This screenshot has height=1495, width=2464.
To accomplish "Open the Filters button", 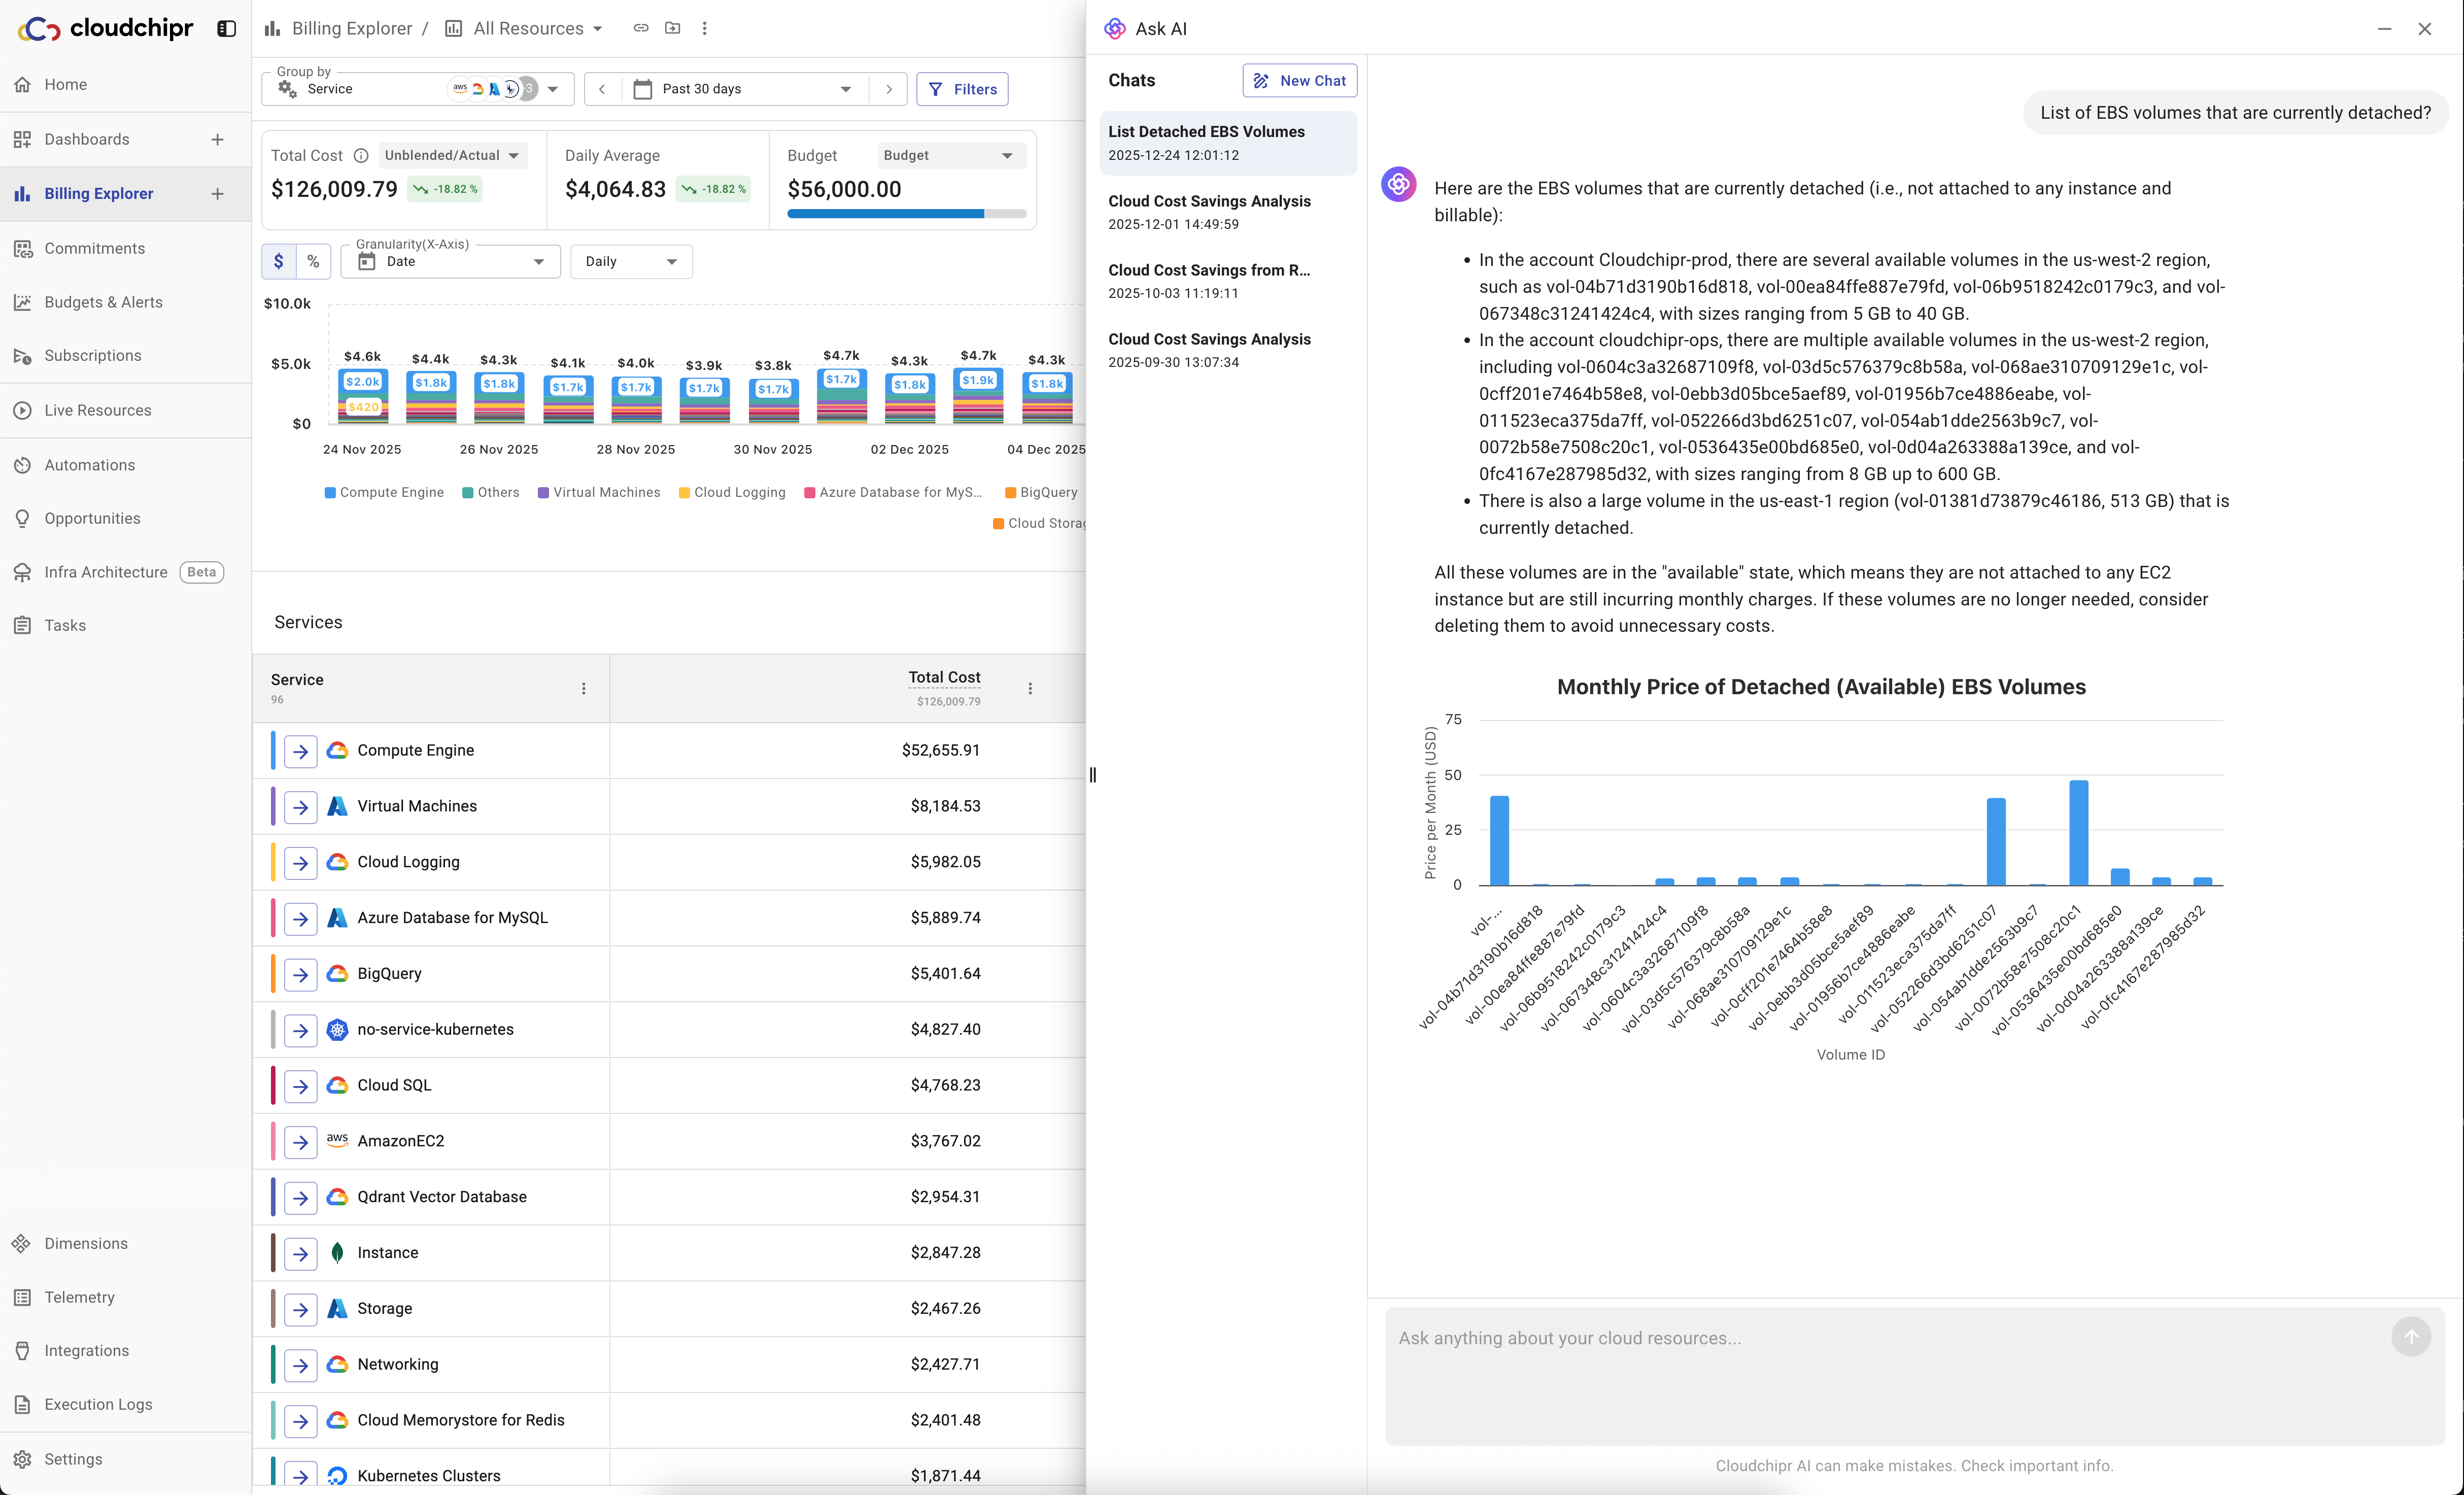I will click(962, 89).
